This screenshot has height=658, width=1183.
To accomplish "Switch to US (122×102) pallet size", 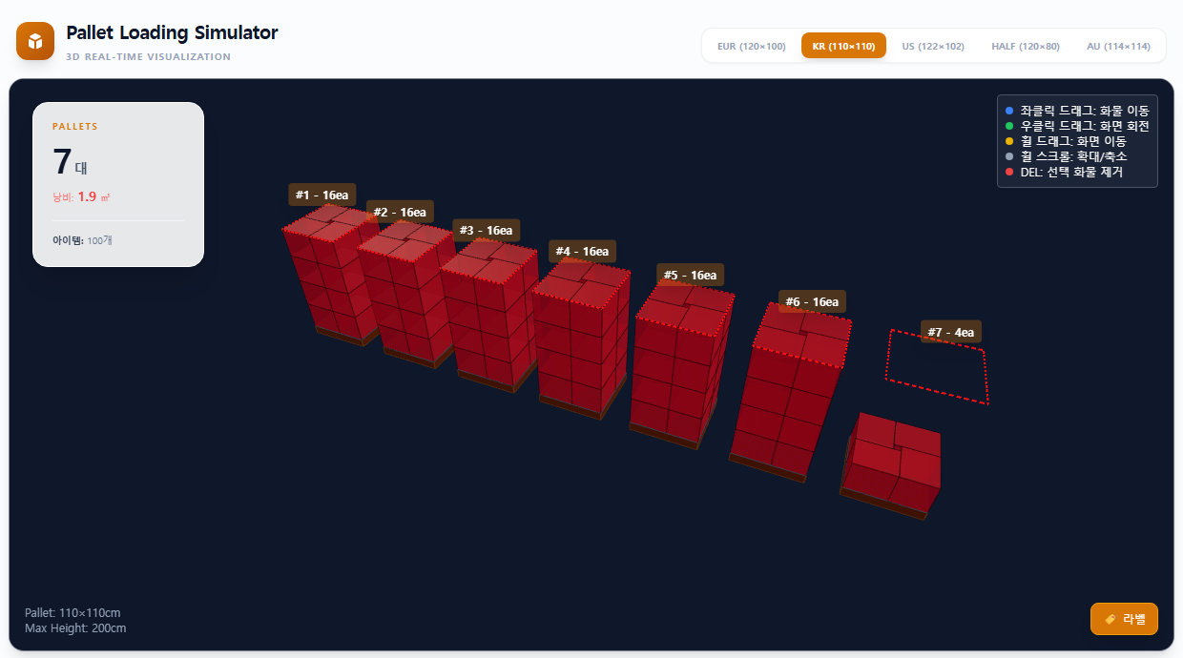I will click(932, 46).
